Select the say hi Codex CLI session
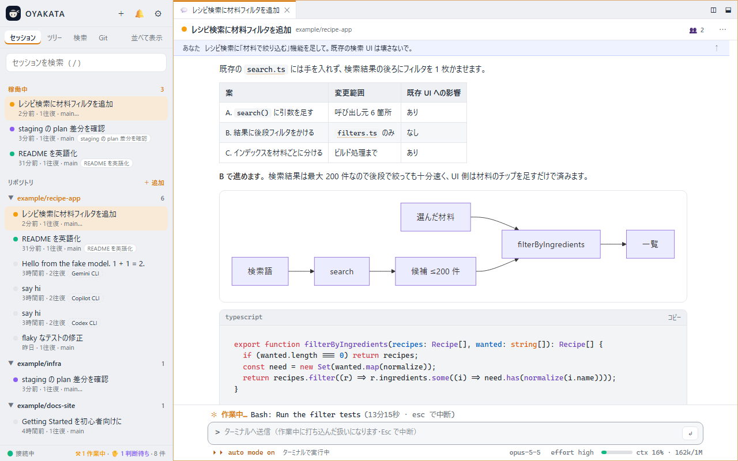 pyautogui.click(x=86, y=318)
